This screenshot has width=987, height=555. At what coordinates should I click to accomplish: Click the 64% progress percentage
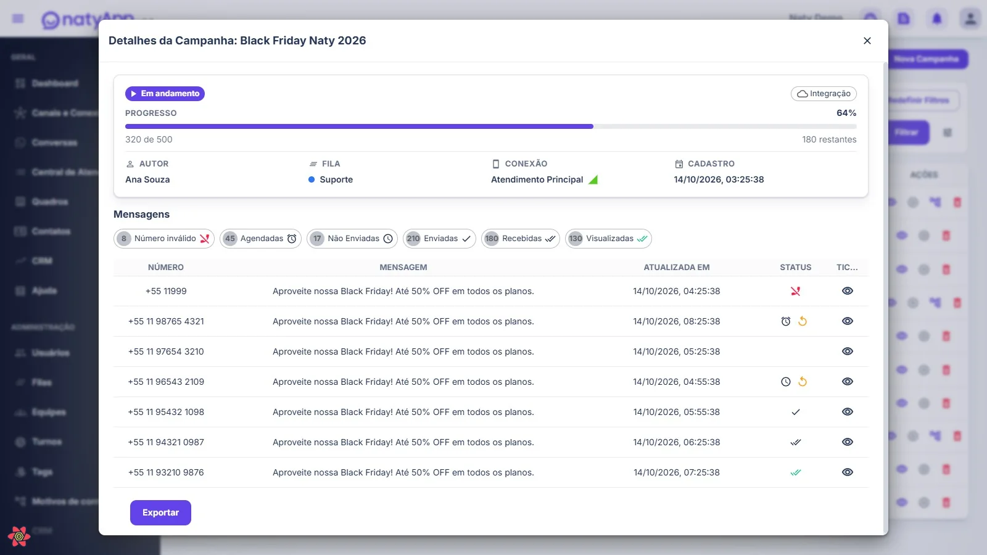pyautogui.click(x=846, y=113)
